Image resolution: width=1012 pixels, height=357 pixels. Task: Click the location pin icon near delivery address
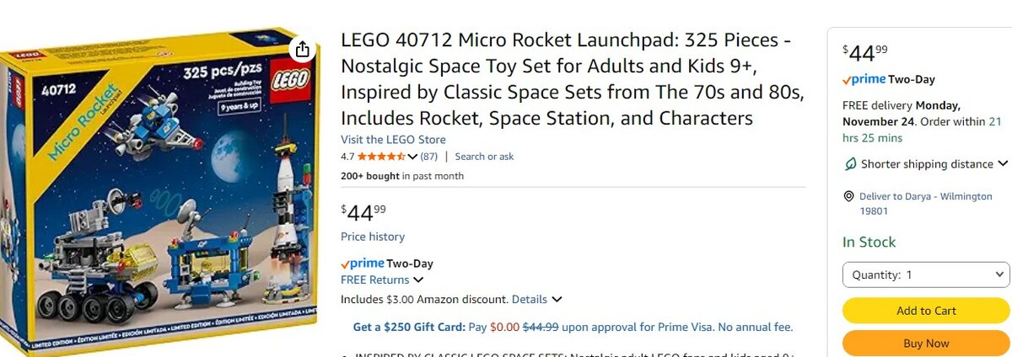click(x=849, y=196)
